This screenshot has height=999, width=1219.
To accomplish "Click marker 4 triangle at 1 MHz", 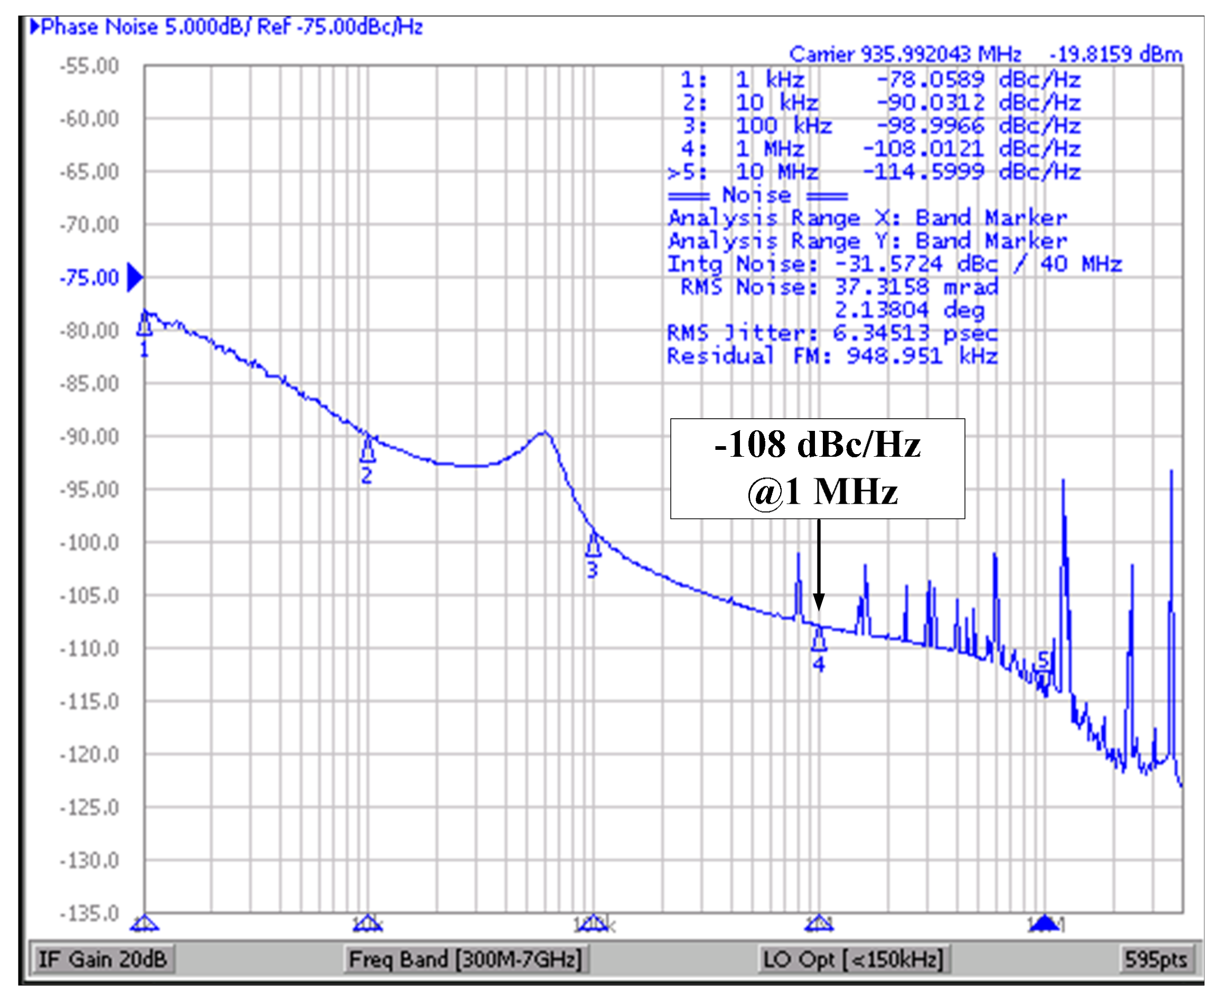I will click(819, 640).
